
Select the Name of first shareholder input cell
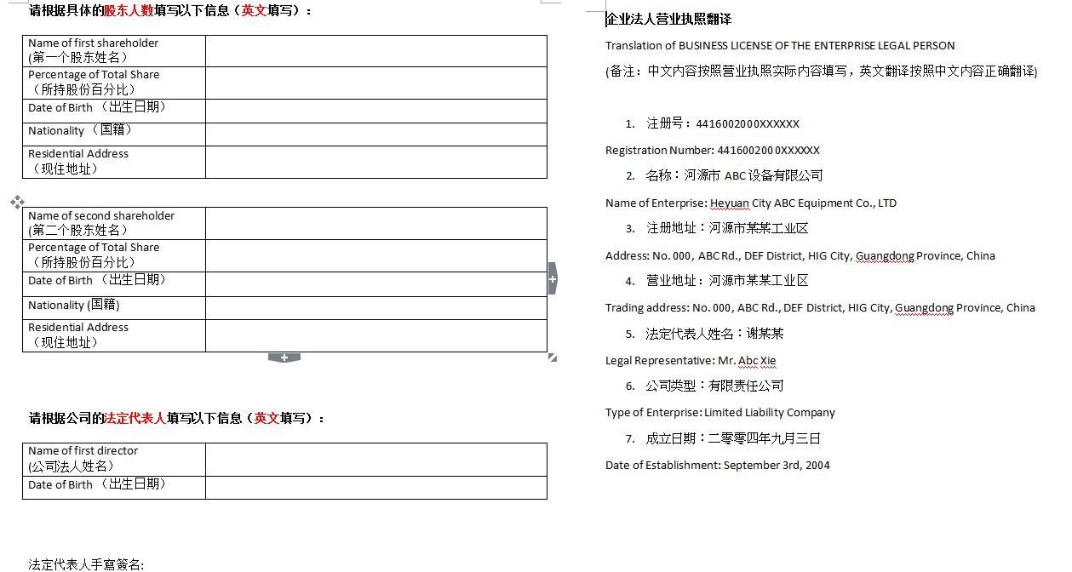[375, 51]
